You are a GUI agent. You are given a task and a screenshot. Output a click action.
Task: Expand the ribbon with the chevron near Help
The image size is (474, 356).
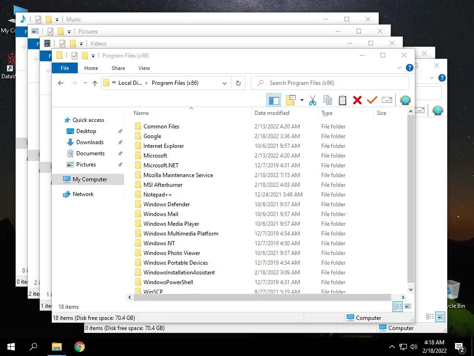pos(399,68)
